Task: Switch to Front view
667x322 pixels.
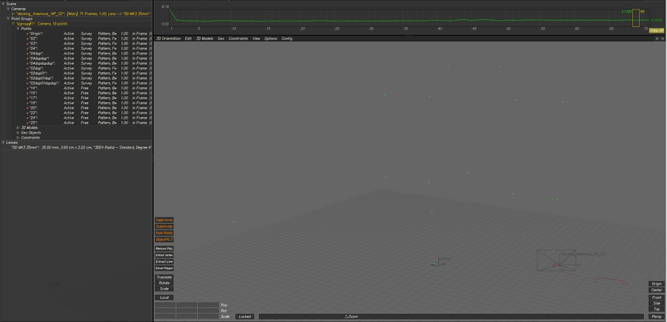Action: [x=657, y=297]
